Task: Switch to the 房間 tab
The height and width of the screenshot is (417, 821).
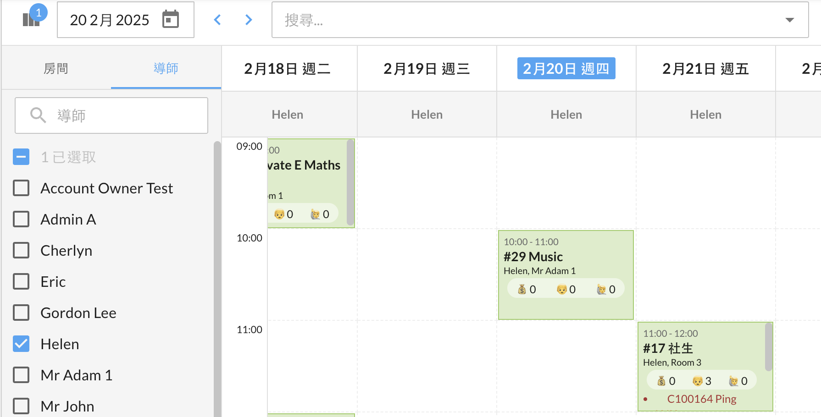Action: pyautogui.click(x=56, y=68)
